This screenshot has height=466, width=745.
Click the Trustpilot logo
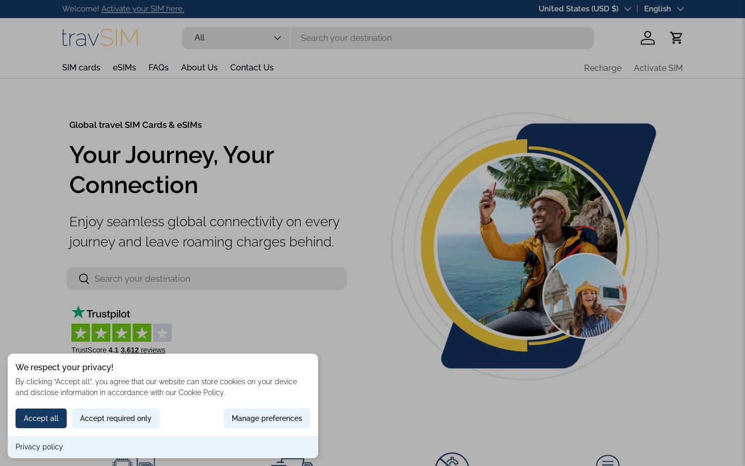click(101, 313)
